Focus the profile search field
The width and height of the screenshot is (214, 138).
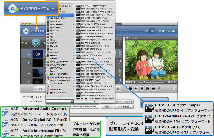tap(58, 101)
